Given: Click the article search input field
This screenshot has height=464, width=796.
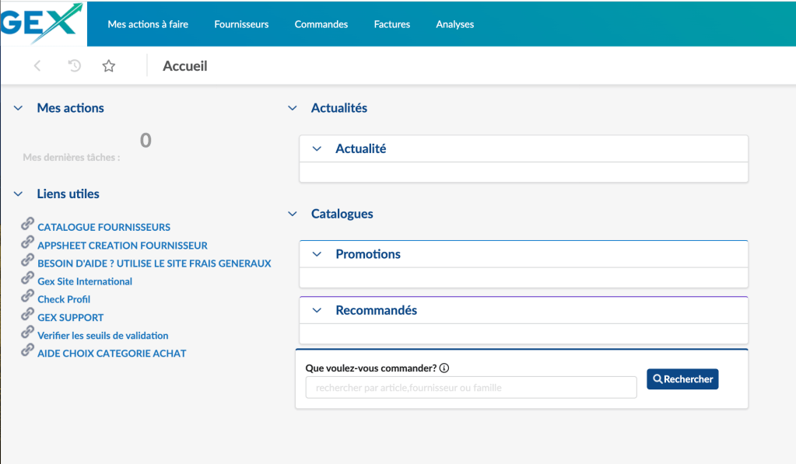Looking at the screenshot, I should [471, 388].
